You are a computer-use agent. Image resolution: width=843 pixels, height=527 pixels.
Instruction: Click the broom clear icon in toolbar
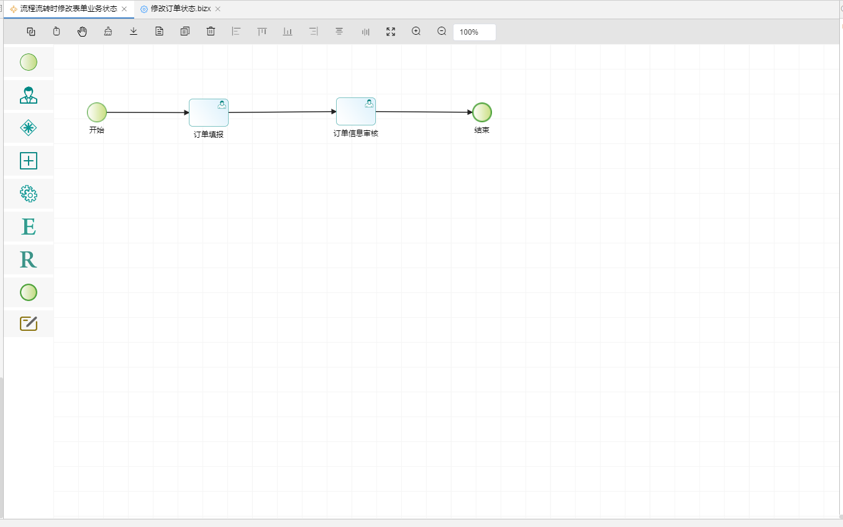(x=108, y=32)
